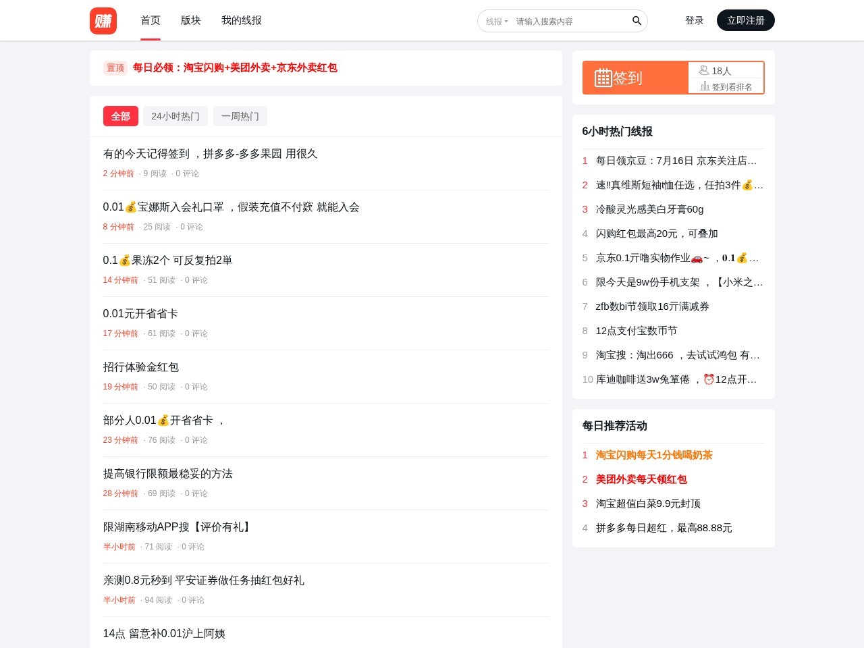Click 51 阅读 count text
Viewport: 864px width, 648px height.
click(161, 280)
